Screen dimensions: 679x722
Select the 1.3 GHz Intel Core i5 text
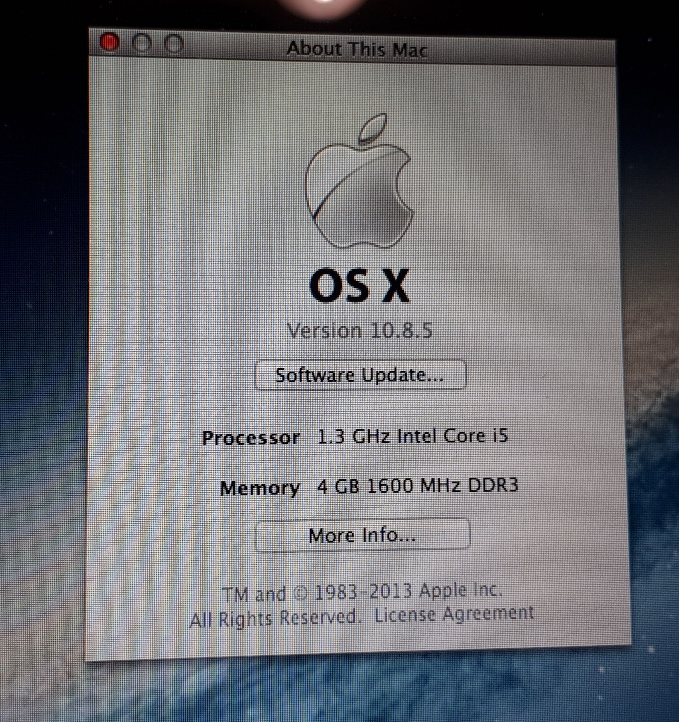[413, 436]
